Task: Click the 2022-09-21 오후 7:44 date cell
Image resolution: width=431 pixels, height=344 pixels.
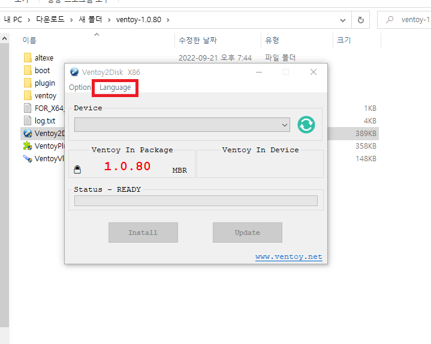Action: pos(215,58)
